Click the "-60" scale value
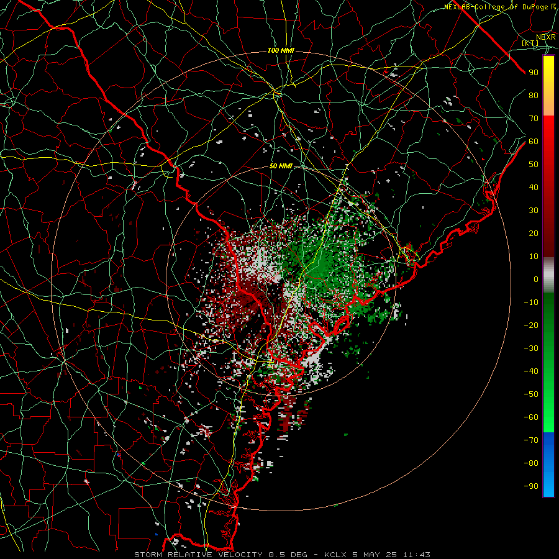 (531, 417)
